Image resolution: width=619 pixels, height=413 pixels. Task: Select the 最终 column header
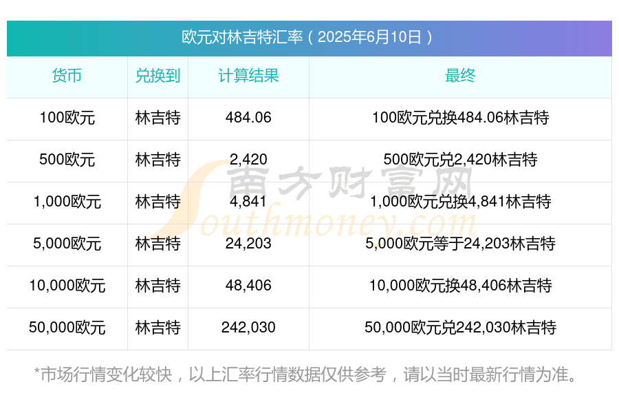click(460, 76)
